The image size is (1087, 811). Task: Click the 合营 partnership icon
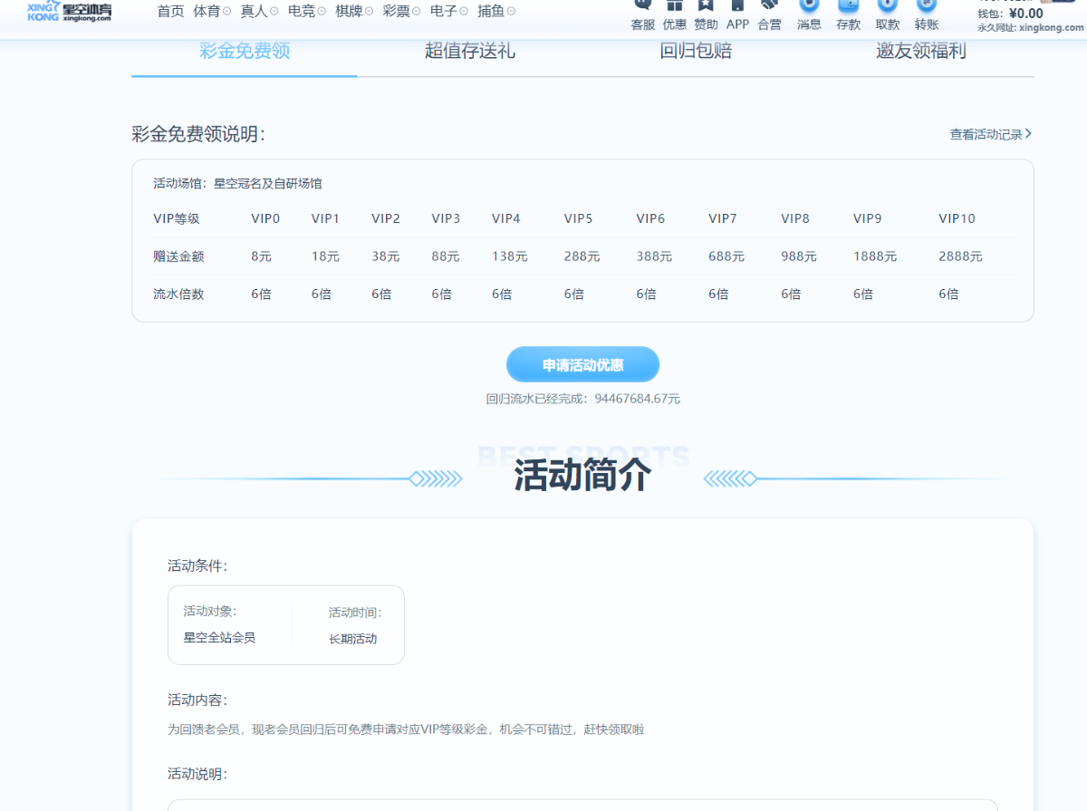click(769, 7)
